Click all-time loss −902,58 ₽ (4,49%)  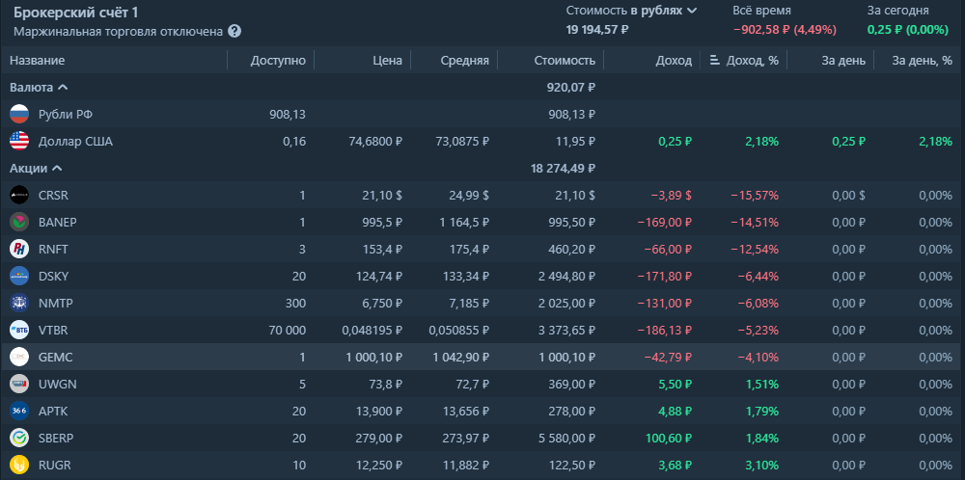(786, 29)
